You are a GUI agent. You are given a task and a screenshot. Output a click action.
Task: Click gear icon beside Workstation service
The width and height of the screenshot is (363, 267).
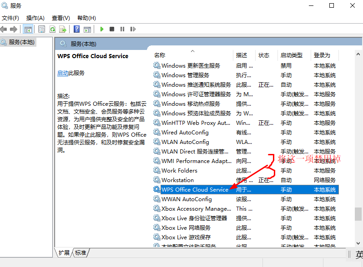157,180
